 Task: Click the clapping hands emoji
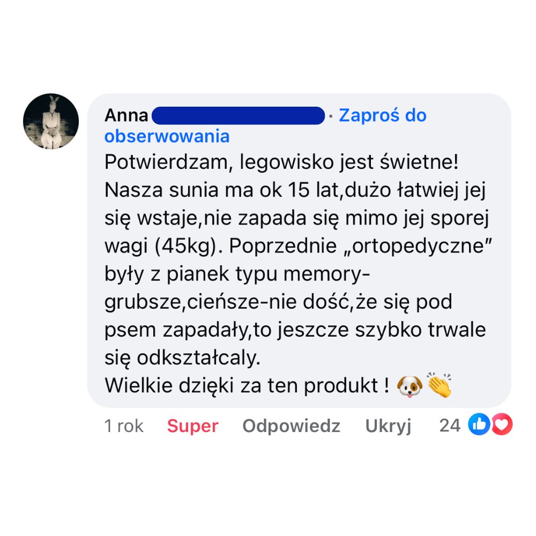440,385
